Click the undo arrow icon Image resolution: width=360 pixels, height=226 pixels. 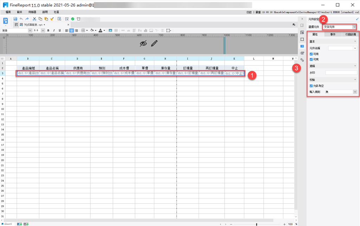21,19
